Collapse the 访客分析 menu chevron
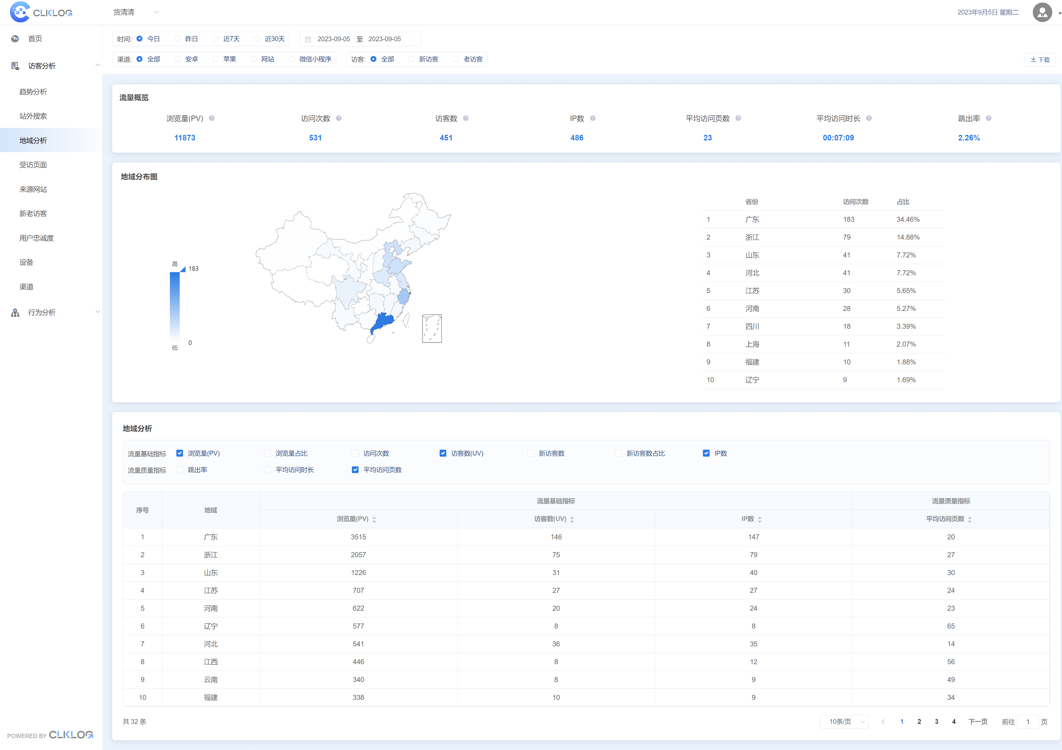The width and height of the screenshot is (1062, 750). 97,66
